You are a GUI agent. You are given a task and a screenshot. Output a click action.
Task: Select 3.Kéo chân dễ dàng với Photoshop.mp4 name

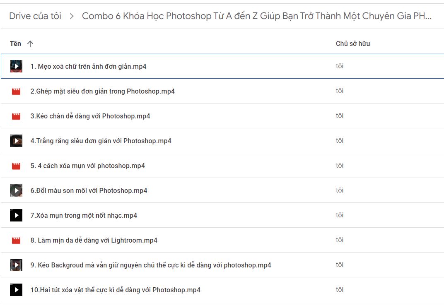(x=90, y=116)
